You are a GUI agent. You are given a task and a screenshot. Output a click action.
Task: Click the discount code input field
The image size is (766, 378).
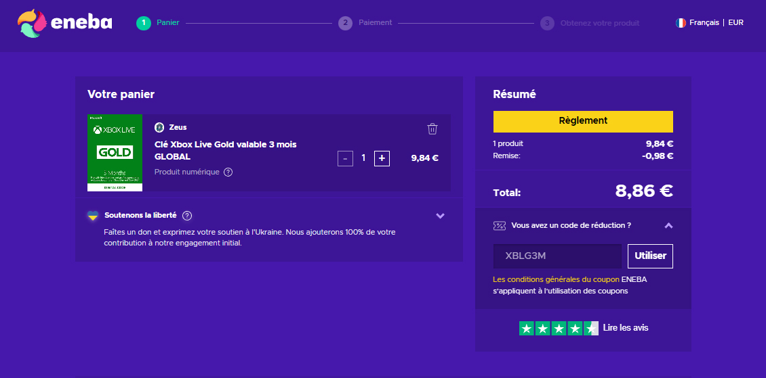tap(557, 256)
